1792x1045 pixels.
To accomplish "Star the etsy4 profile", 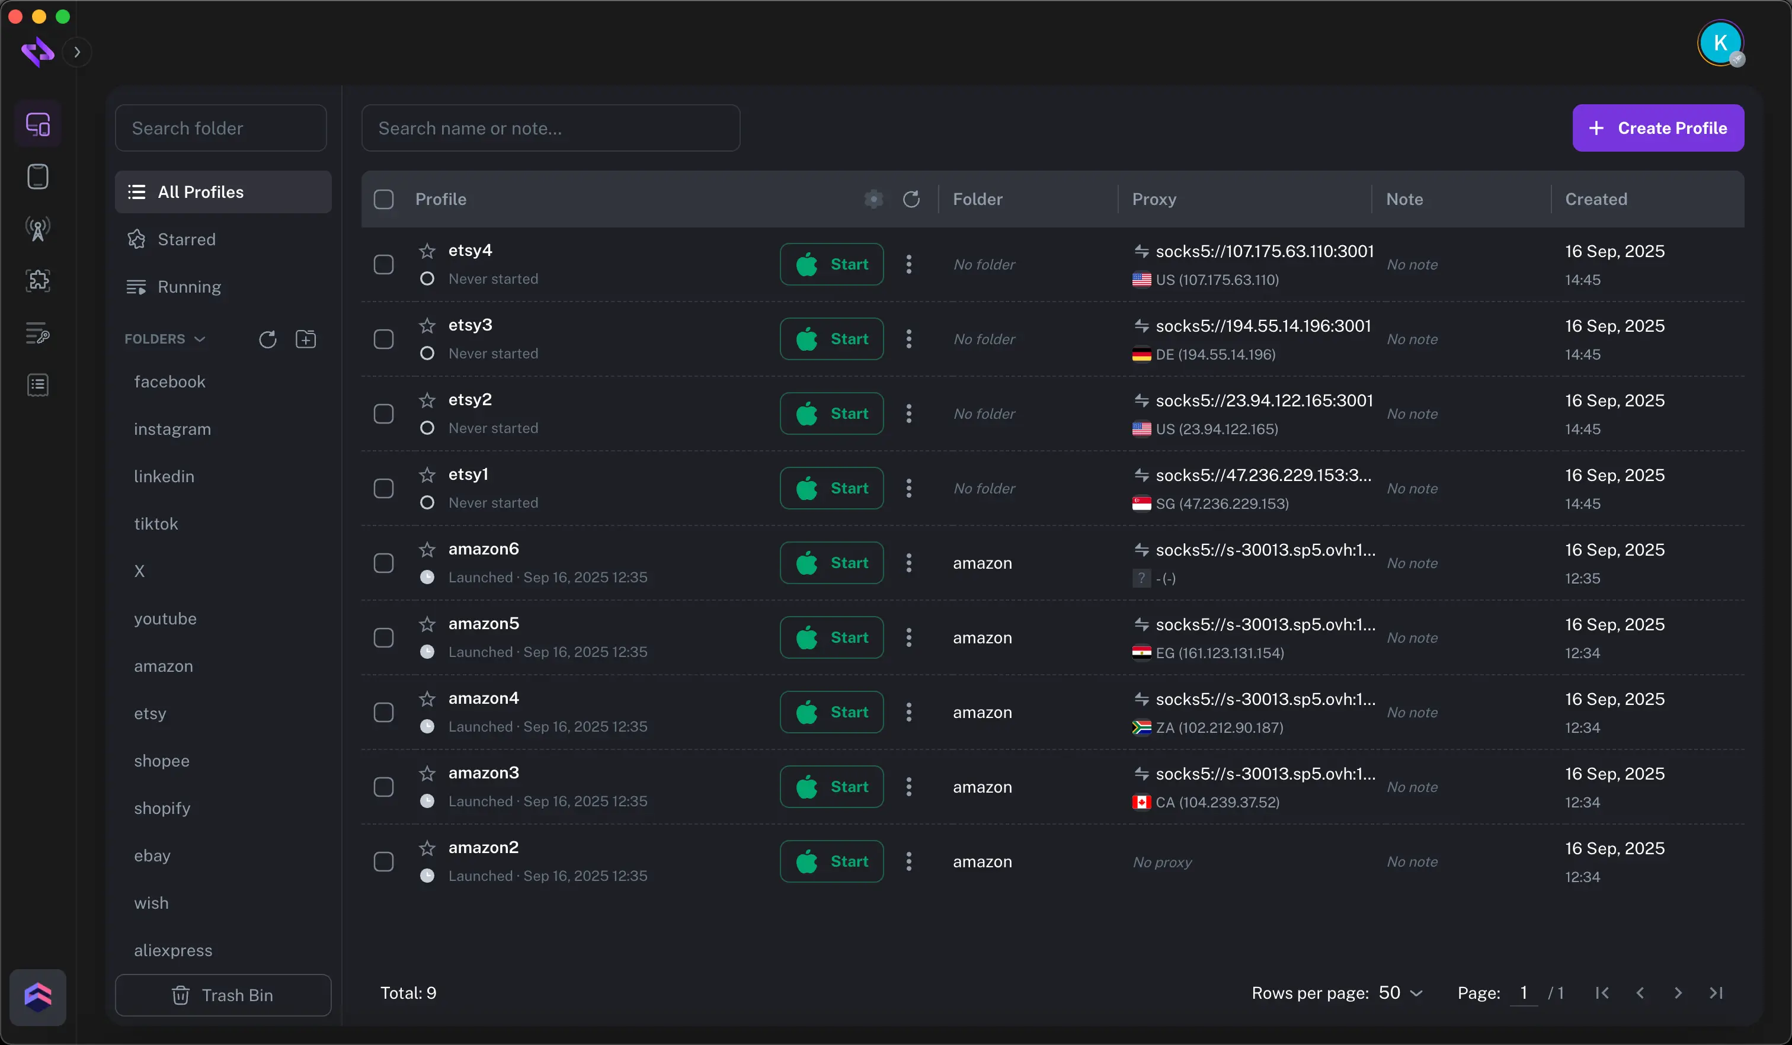I will pyautogui.click(x=427, y=250).
